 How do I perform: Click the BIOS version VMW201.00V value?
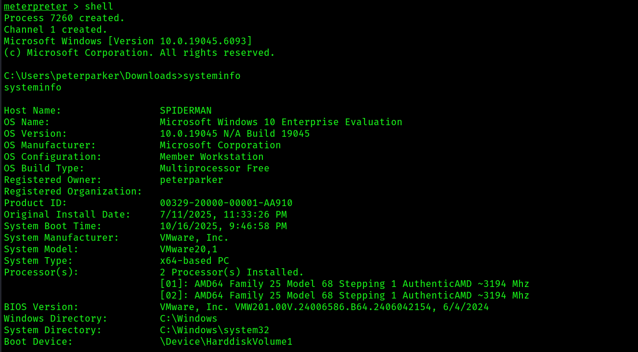point(325,307)
